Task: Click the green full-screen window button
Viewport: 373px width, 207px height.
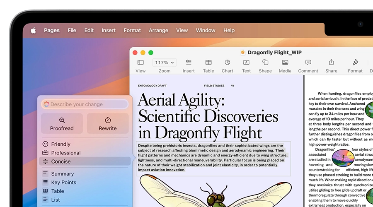Action: point(151,53)
